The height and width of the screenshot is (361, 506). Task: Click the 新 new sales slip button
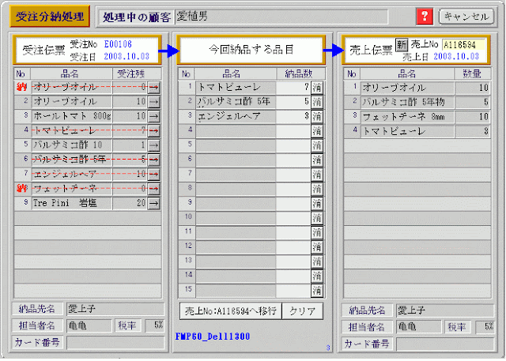pyautogui.click(x=402, y=44)
